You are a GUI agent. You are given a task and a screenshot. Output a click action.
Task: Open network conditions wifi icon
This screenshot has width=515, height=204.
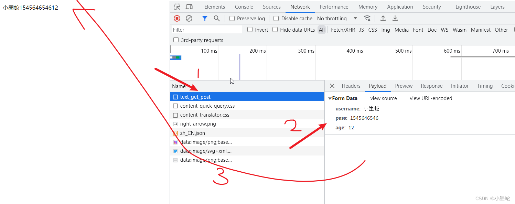367,19
